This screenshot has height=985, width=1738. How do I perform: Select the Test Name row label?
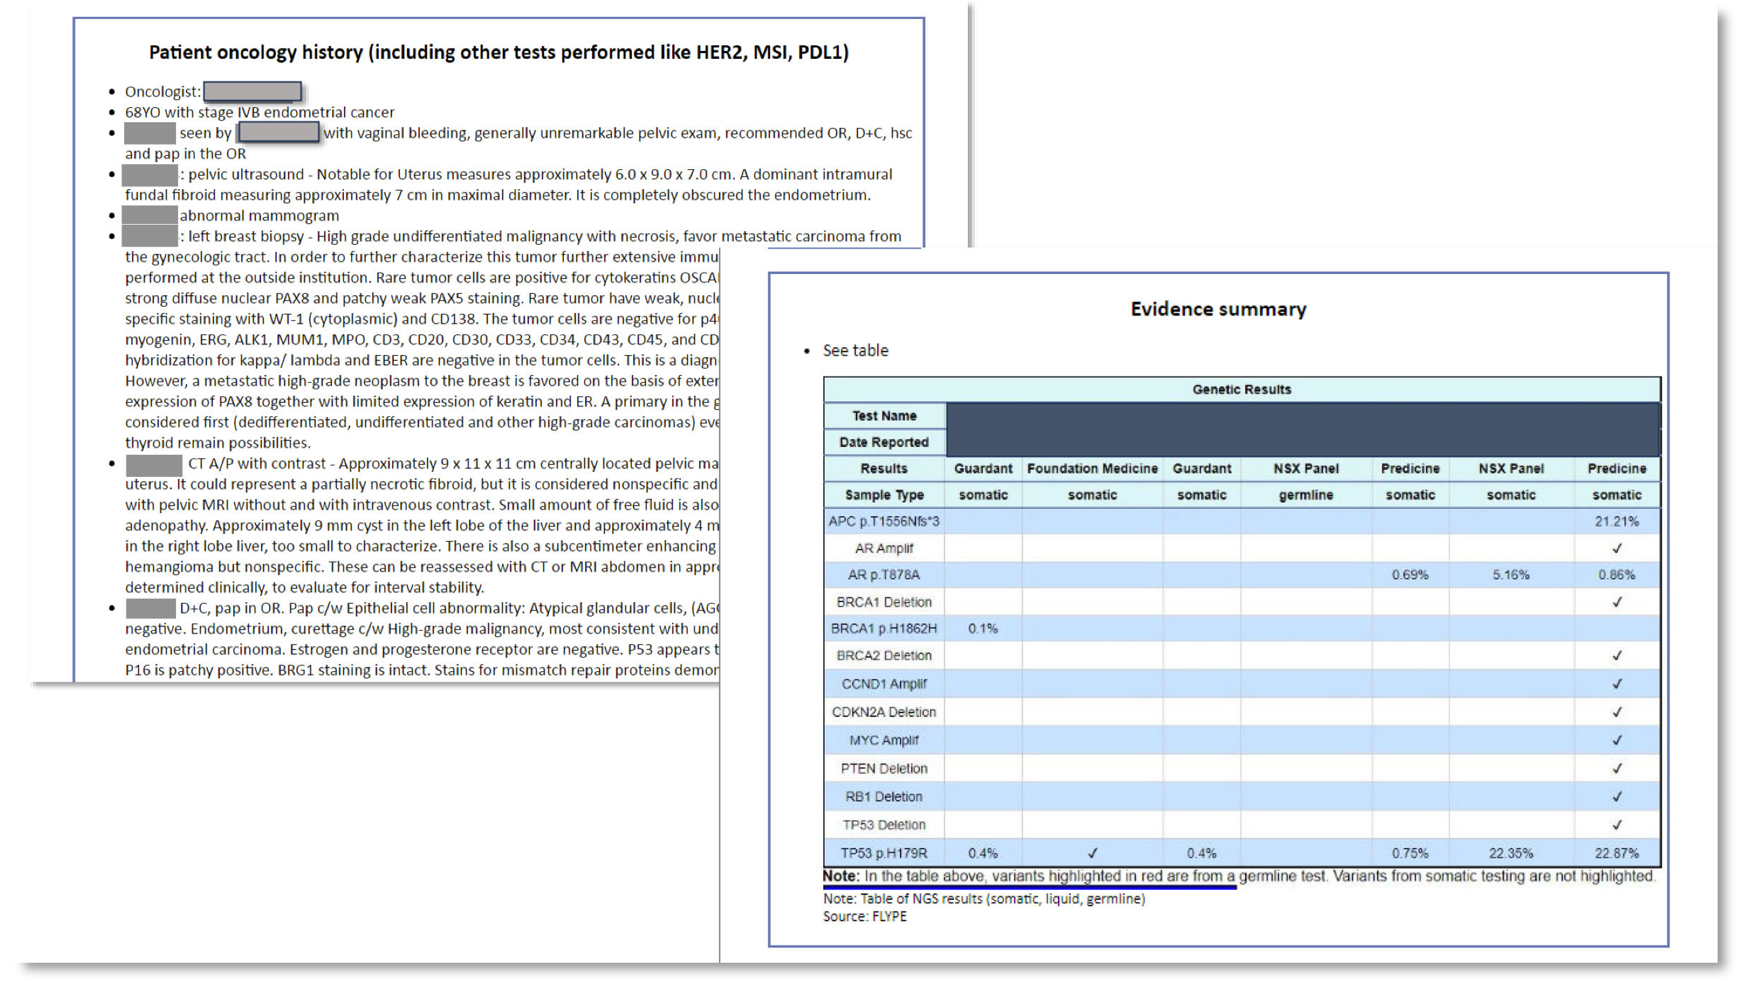pyautogui.click(x=884, y=416)
